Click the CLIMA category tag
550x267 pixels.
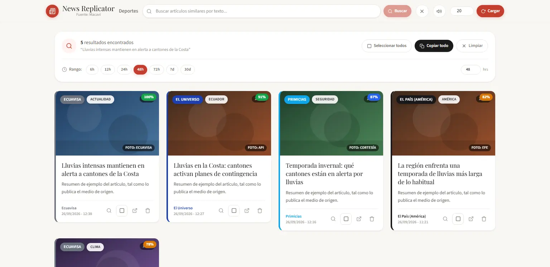pyautogui.click(x=95, y=247)
